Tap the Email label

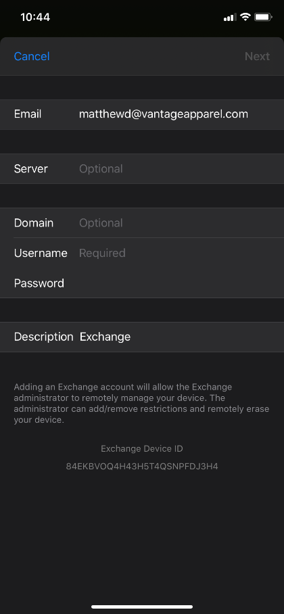(28, 114)
